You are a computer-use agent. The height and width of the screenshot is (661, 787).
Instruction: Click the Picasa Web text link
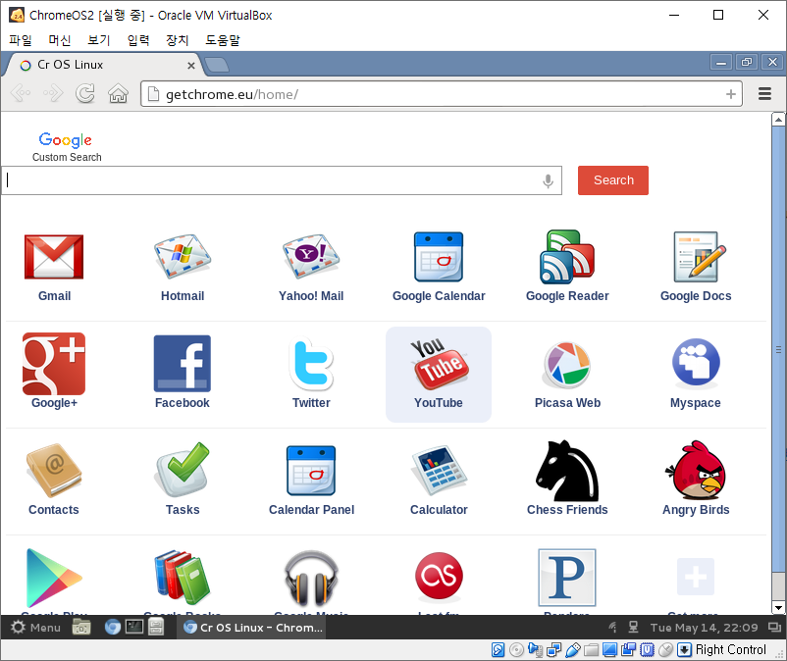pos(567,403)
